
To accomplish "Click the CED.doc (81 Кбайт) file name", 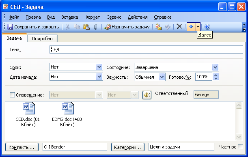I will (28, 122).
